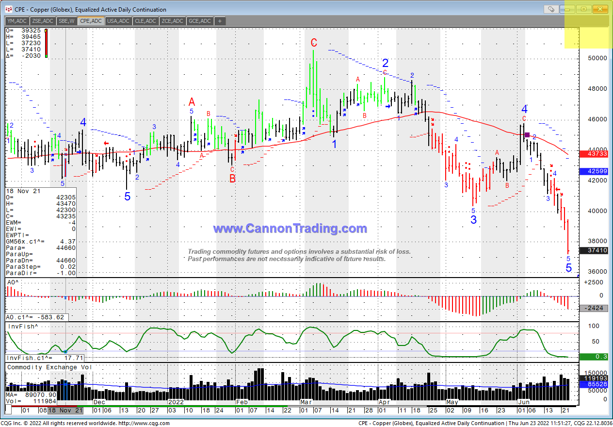Click the www.CannonTrading.com link

(290, 229)
